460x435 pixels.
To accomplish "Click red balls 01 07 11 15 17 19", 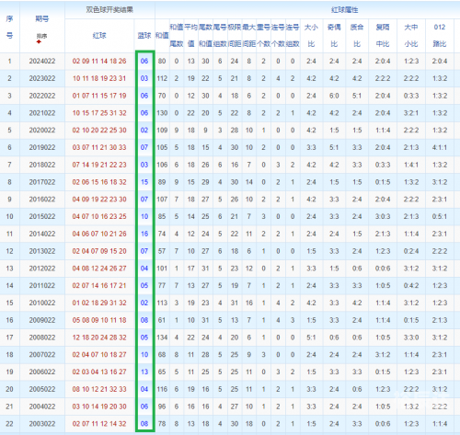I will (x=99, y=96).
